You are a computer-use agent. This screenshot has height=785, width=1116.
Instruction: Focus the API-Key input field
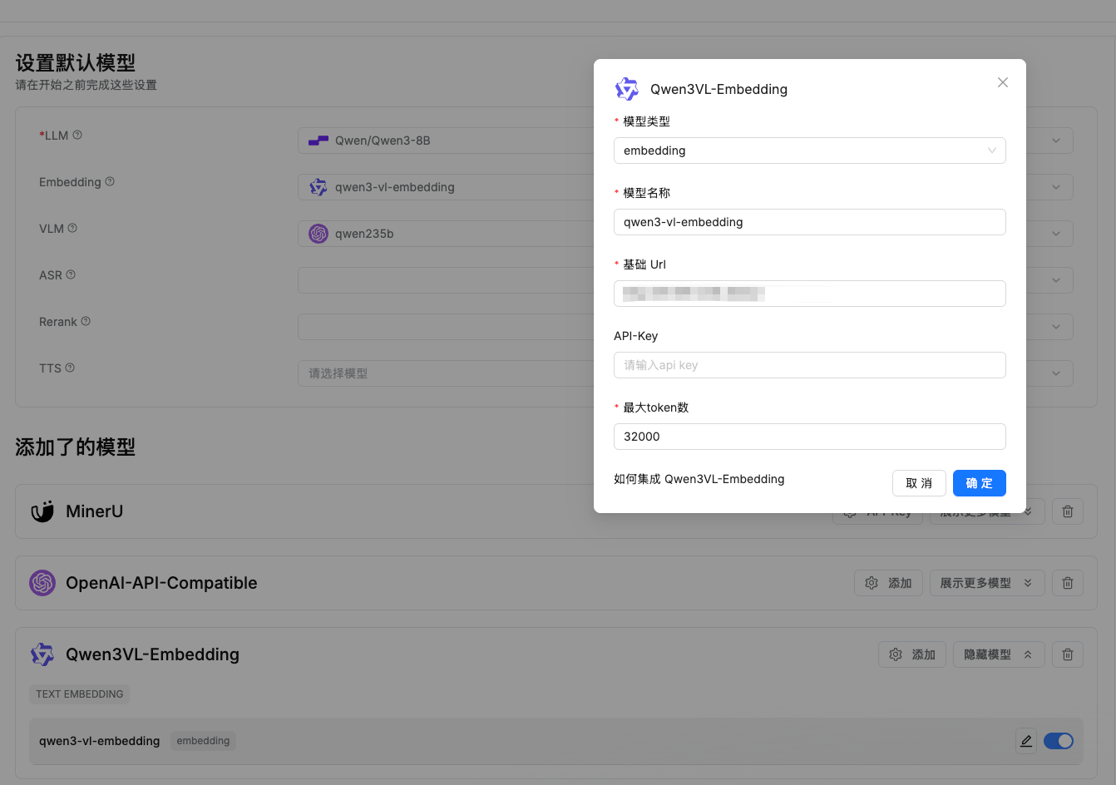[809, 365]
